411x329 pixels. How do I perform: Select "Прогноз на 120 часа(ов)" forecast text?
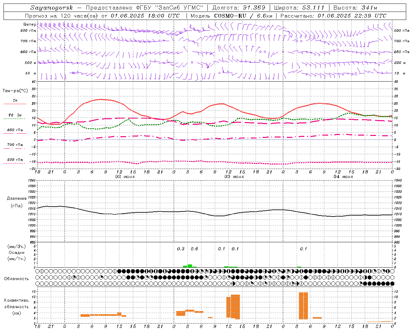point(62,16)
